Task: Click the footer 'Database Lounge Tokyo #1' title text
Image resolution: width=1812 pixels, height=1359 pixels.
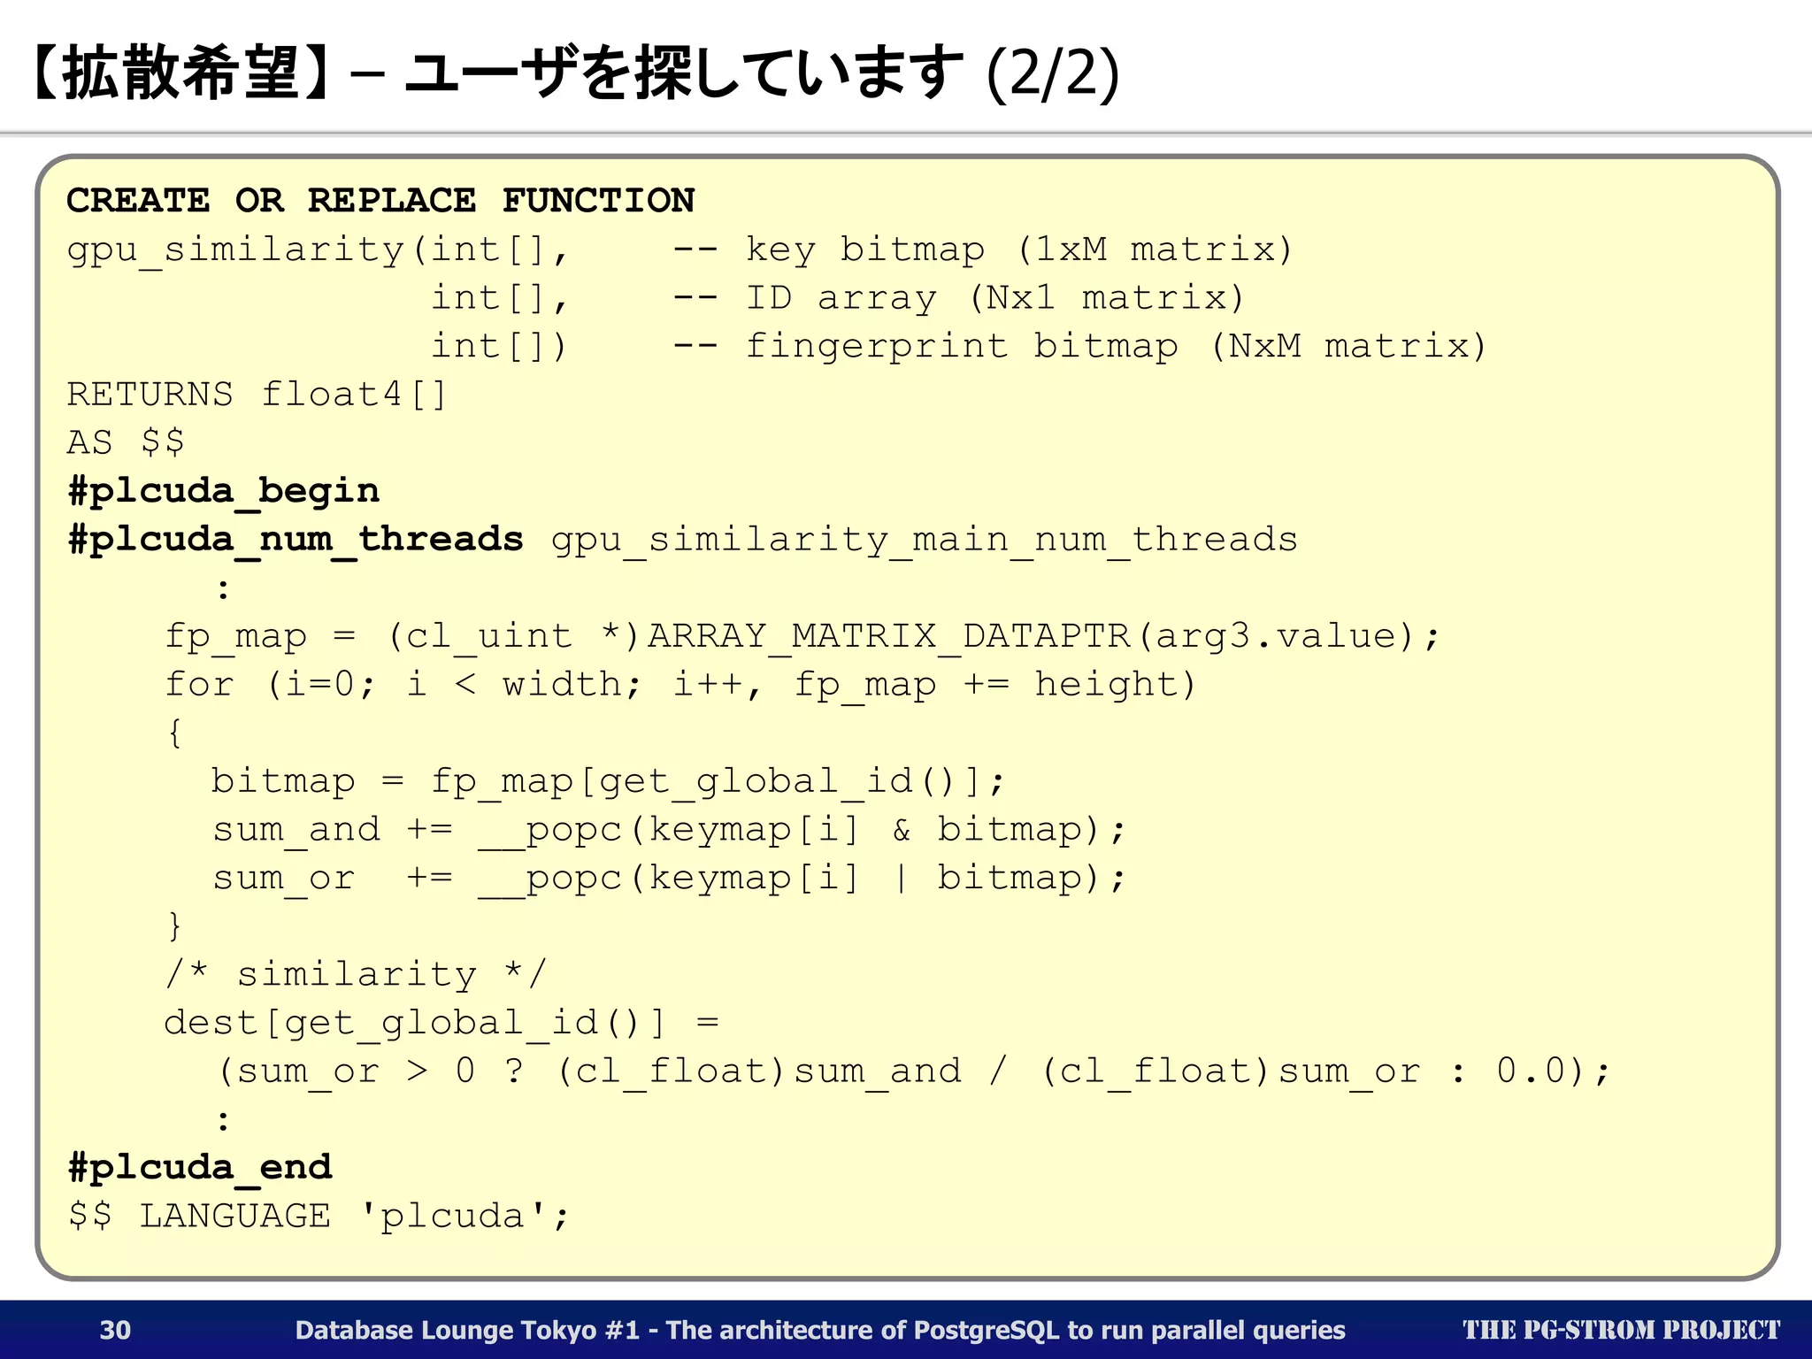Action: coord(820,1330)
